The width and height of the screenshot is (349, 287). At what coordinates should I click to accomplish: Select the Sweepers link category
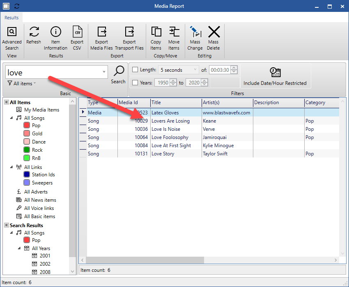[38, 183]
